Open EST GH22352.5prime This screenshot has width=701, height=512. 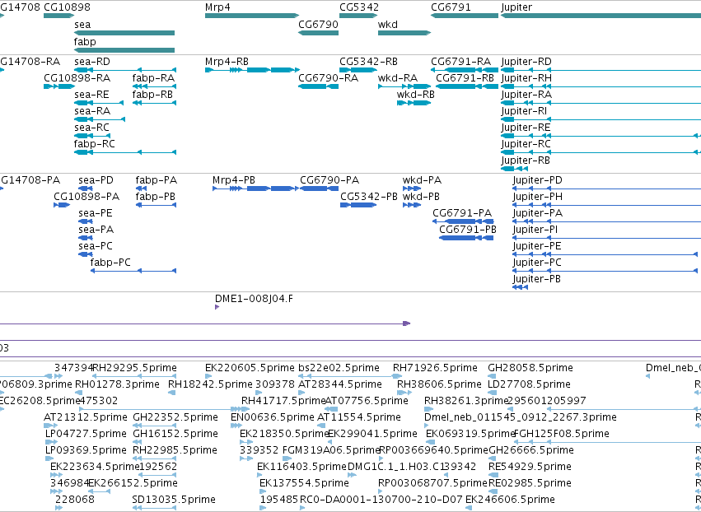pos(175,417)
